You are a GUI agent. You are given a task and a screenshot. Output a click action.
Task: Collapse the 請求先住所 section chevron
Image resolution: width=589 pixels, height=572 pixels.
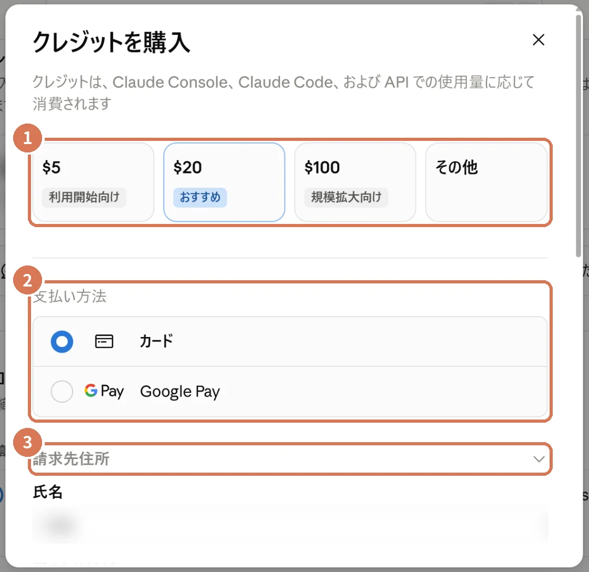[539, 459]
